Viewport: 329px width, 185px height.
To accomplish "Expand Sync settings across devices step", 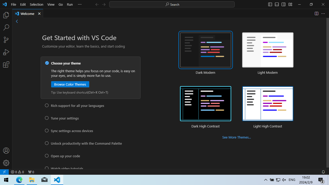I will [72, 131].
